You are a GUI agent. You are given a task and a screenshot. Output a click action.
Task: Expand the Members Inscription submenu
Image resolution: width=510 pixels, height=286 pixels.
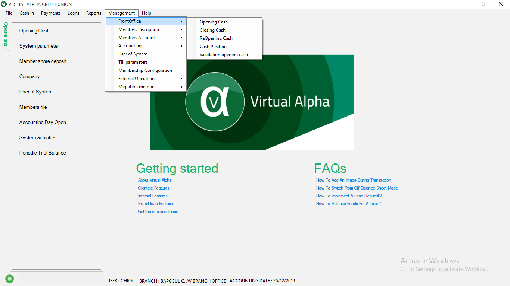(146, 29)
